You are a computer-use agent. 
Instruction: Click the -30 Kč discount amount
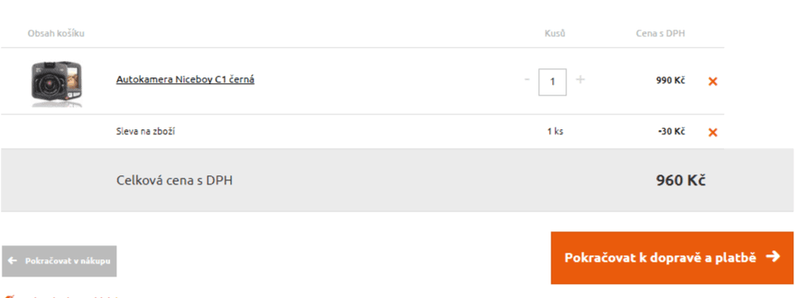coord(671,132)
